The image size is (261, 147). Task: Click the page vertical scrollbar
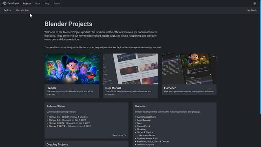260,57
